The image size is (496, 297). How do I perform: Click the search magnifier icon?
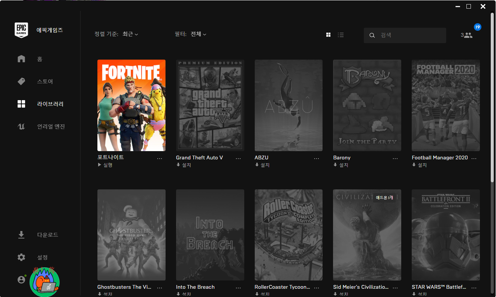click(x=372, y=35)
